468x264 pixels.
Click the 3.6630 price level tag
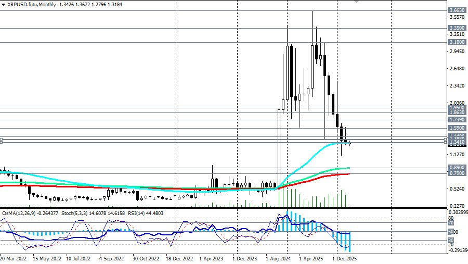(457, 10)
